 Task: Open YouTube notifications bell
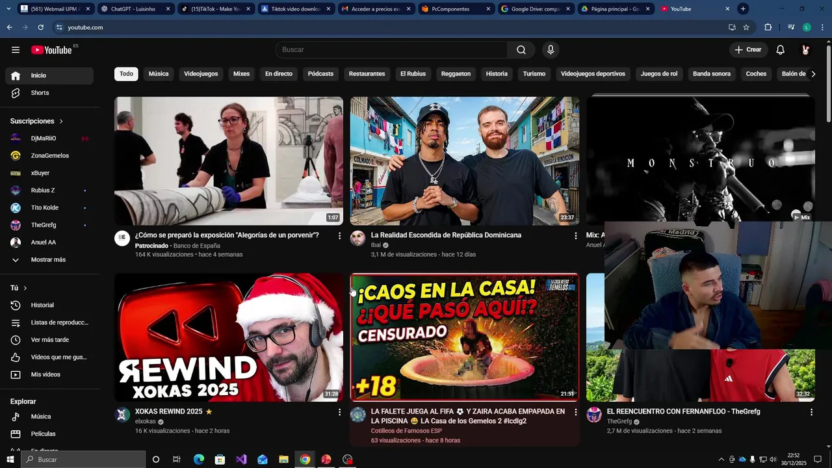[x=781, y=50]
